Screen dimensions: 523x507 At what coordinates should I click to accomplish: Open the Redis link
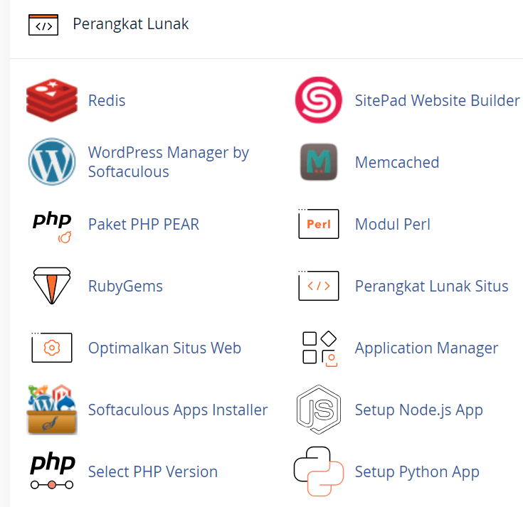pos(107,101)
